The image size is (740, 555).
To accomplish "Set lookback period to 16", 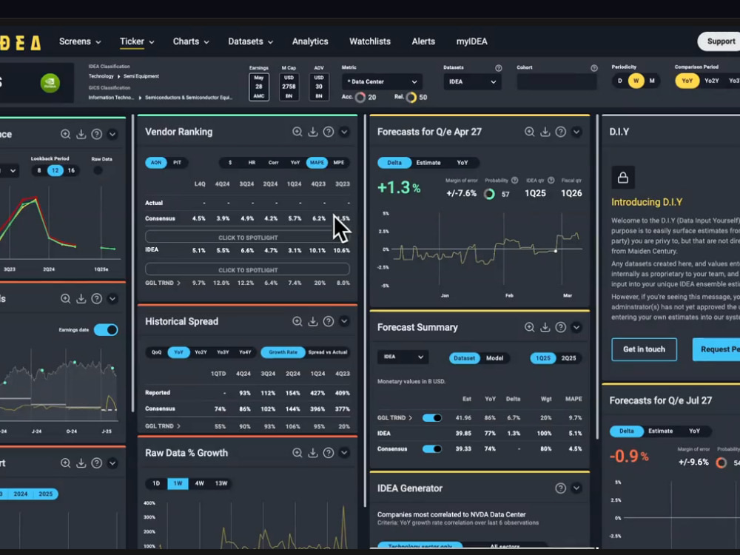I will tap(71, 170).
